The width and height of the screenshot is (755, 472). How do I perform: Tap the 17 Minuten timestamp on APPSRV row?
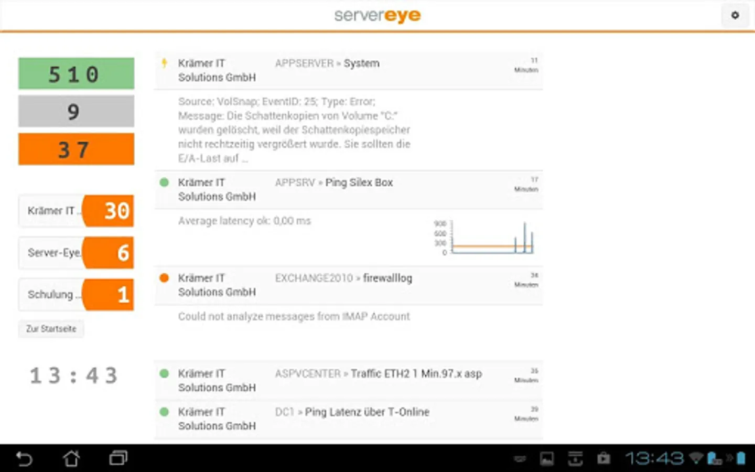pyautogui.click(x=526, y=184)
